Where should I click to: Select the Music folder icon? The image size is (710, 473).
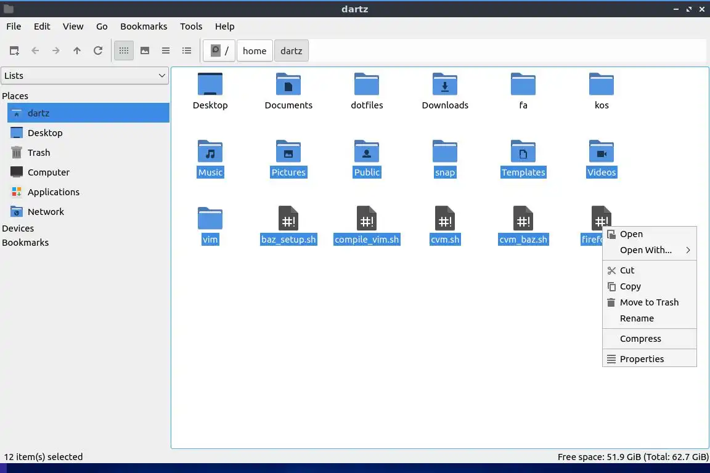click(210, 151)
